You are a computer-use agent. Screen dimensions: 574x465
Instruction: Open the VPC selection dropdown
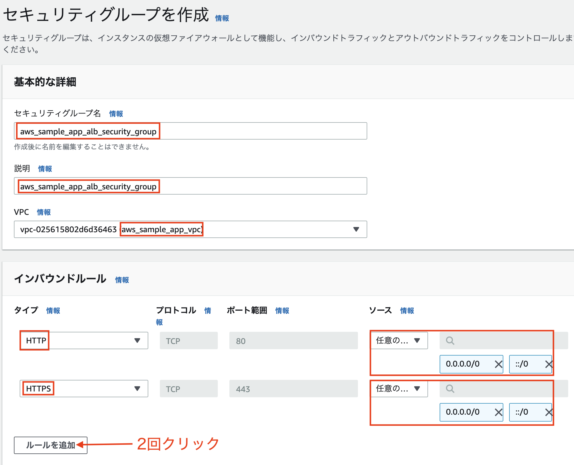point(356,229)
